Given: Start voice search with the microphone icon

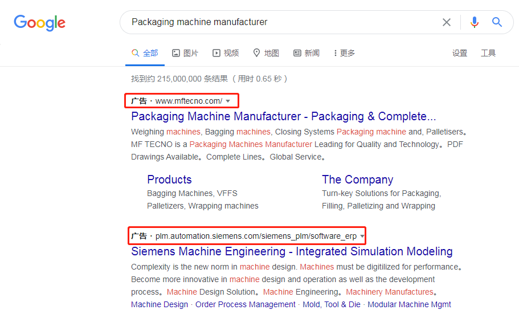Looking at the screenshot, I should click(475, 22).
